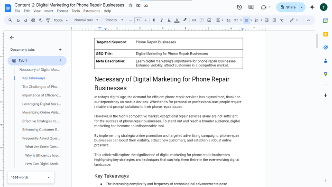
Task: Open Google Keep side panel
Action: point(325,34)
